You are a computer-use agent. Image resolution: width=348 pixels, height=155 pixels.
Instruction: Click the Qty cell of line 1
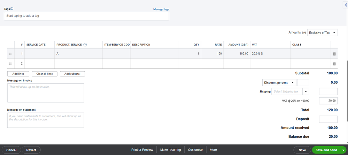coord(190,54)
